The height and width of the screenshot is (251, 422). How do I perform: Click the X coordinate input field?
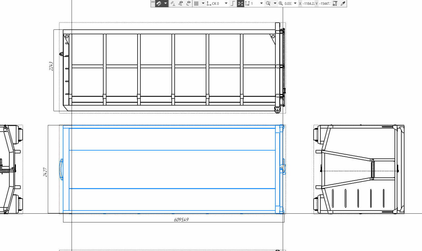(x=308, y=4)
